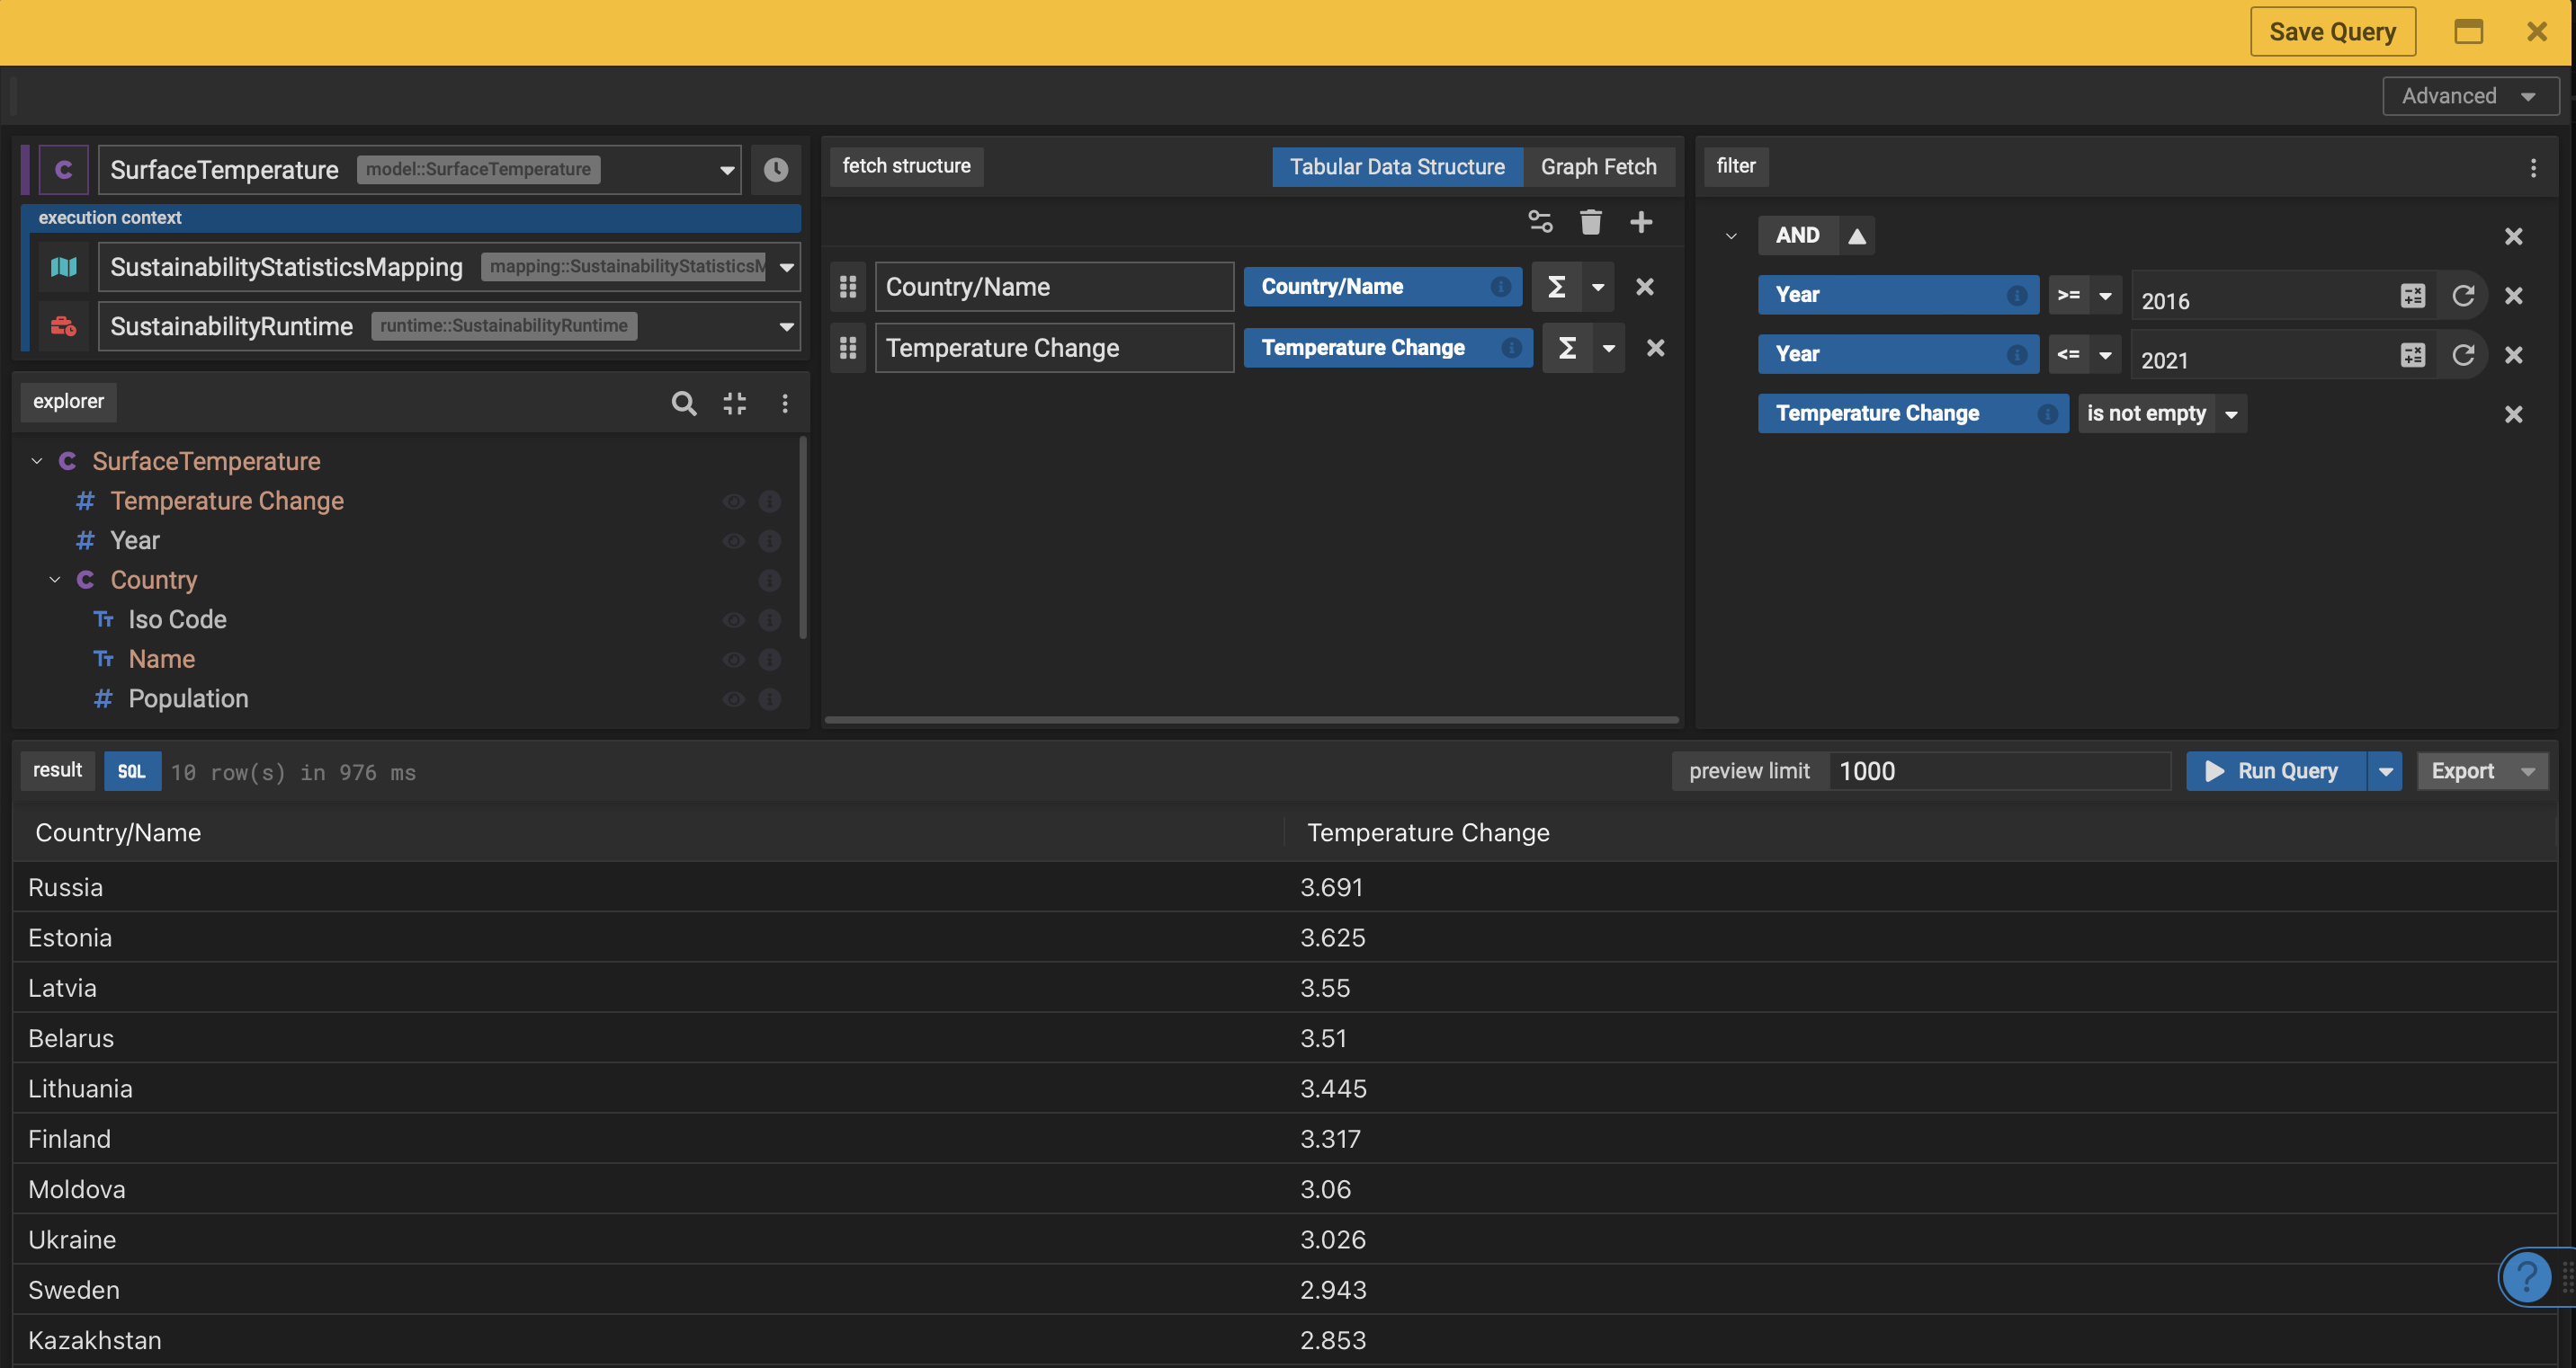Collapse the Country node in the explorer tree
The width and height of the screenshot is (2576, 1368).
click(x=55, y=580)
